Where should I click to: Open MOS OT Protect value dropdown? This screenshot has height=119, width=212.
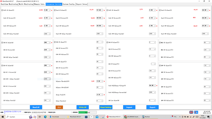click(207, 50)
